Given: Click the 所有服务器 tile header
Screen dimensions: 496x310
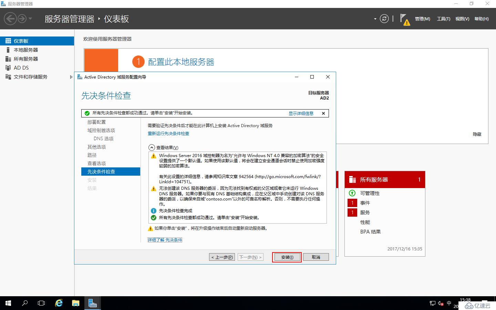Looking at the screenshot, I should [x=385, y=179].
